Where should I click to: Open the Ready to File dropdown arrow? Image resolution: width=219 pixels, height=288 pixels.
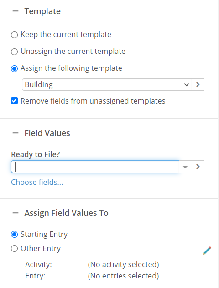click(x=185, y=167)
